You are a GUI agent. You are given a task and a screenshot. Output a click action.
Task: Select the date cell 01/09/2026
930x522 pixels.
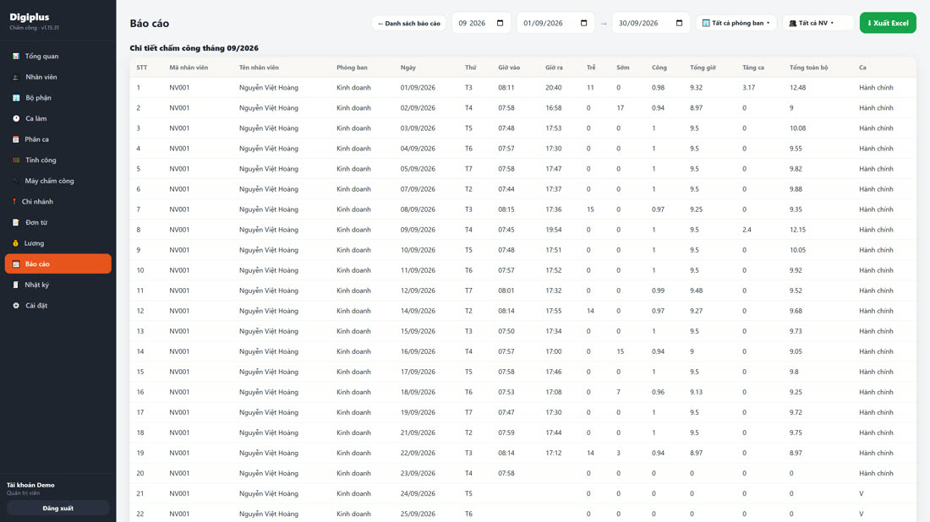coord(418,88)
